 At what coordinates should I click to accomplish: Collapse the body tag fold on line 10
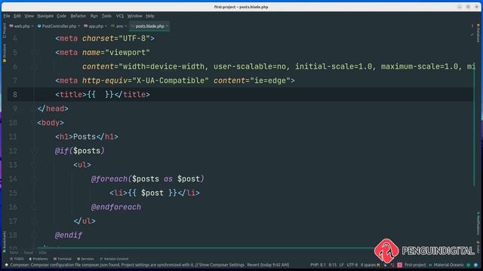pos(34,123)
